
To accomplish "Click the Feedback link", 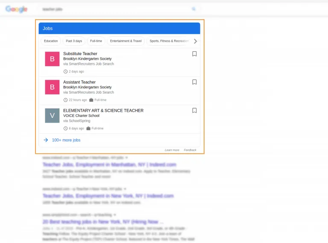I will (x=190, y=150).
